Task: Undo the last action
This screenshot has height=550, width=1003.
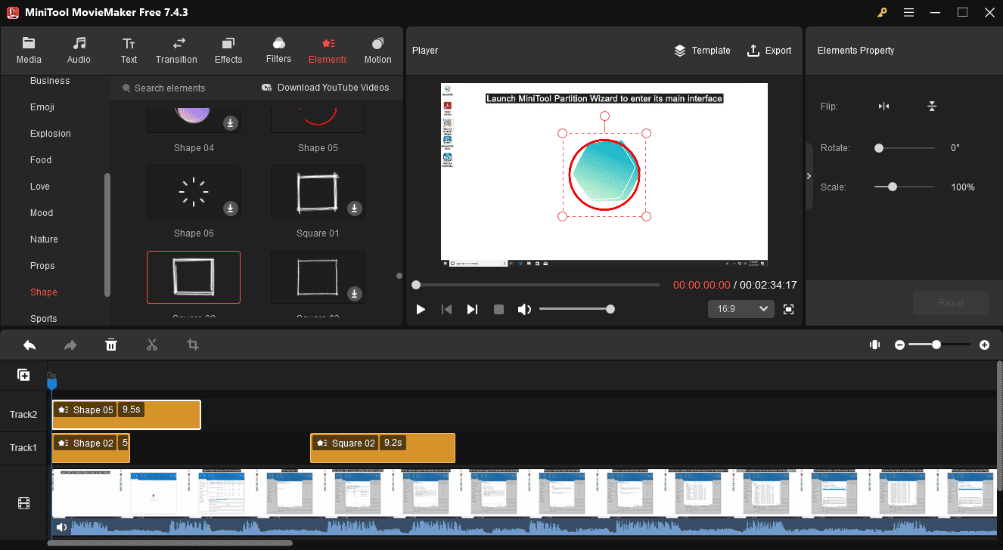Action: tap(29, 345)
